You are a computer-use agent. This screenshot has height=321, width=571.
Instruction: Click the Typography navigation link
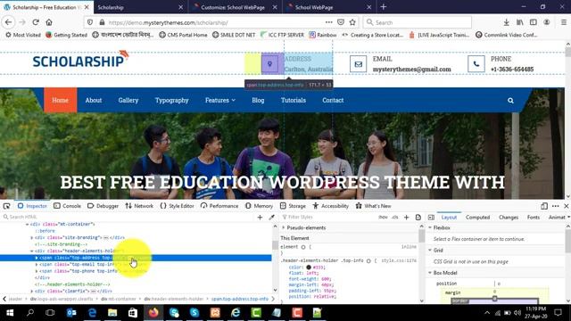pos(172,101)
